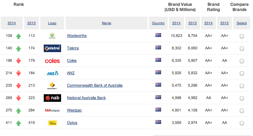The width and height of the screenshot is (253, 136).
Task: Tick the compare checkbox for Telstra
Action: [x=242, y=48]
